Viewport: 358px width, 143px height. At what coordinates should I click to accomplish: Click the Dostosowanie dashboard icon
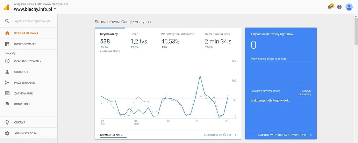pos(7,44)
